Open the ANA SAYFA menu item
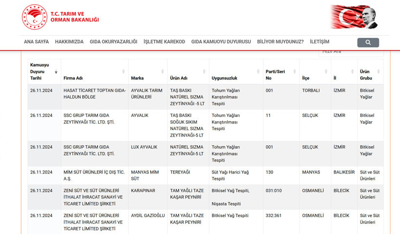The width and height of the screenshot is (400, 234). (37, 42)
